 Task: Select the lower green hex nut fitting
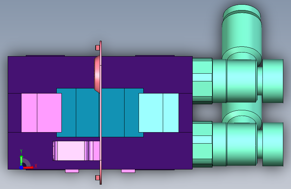pos(202,144)
